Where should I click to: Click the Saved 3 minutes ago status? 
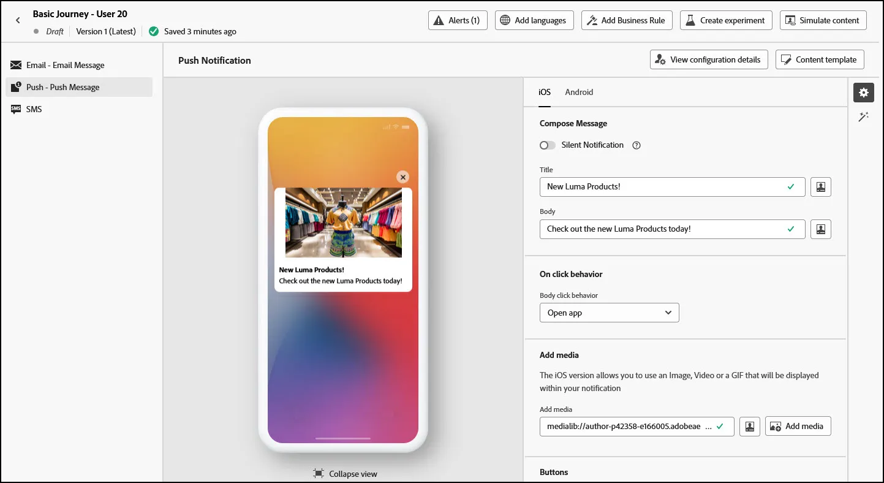tap(200, 31)
